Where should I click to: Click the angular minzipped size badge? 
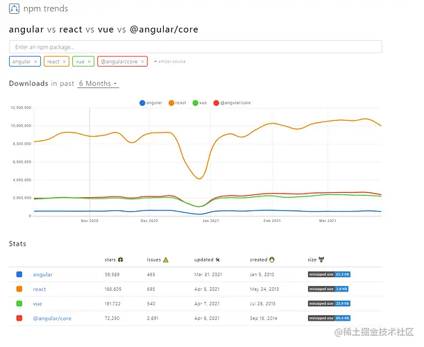(329, 274)
